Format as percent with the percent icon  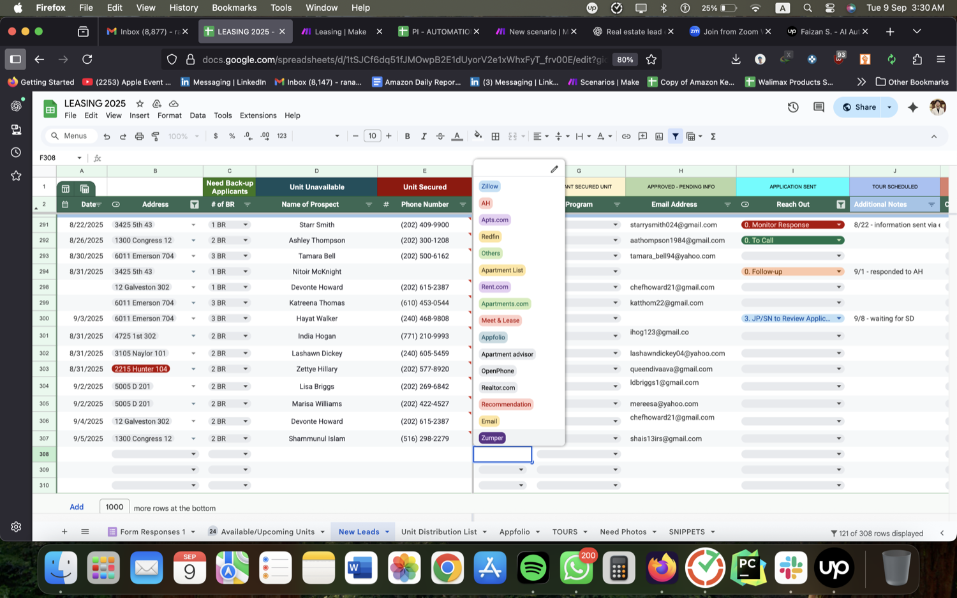[x=232, y=136]
